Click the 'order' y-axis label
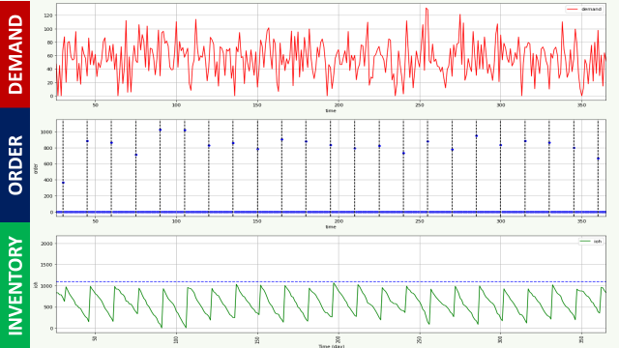Image resolution: width=619 pixels, height=348 pixels. [x=36, y=168]
